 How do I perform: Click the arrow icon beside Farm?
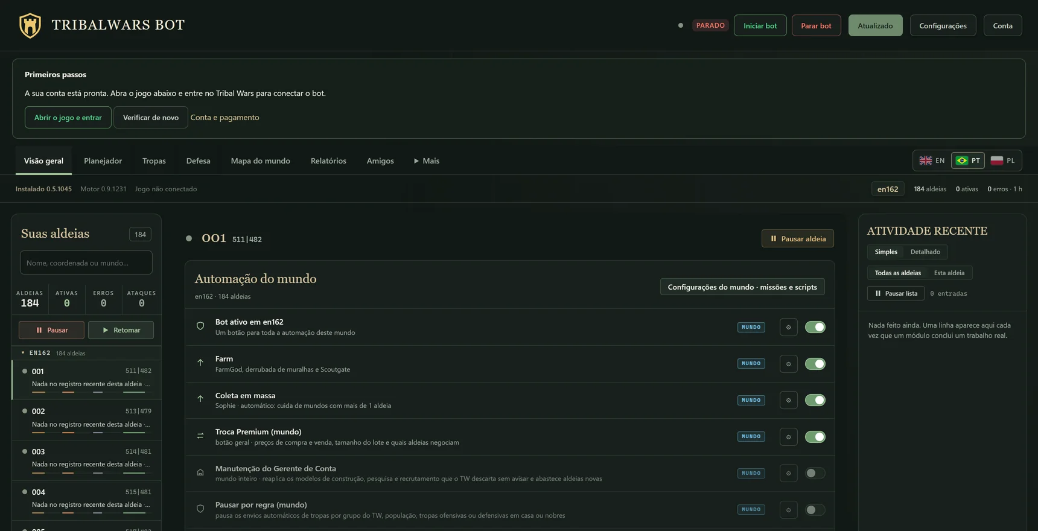pyautogui.click(x=200, y=363)
